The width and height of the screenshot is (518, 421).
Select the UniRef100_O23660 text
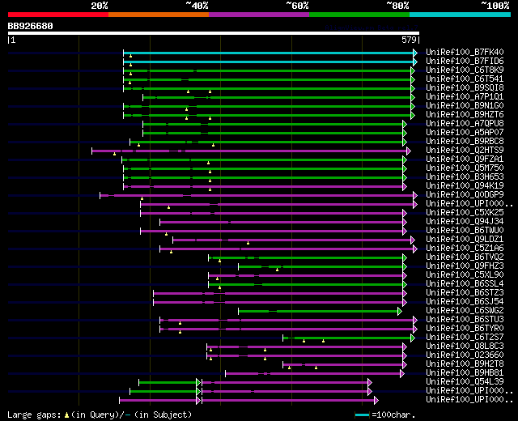click(x=465, y=355)
